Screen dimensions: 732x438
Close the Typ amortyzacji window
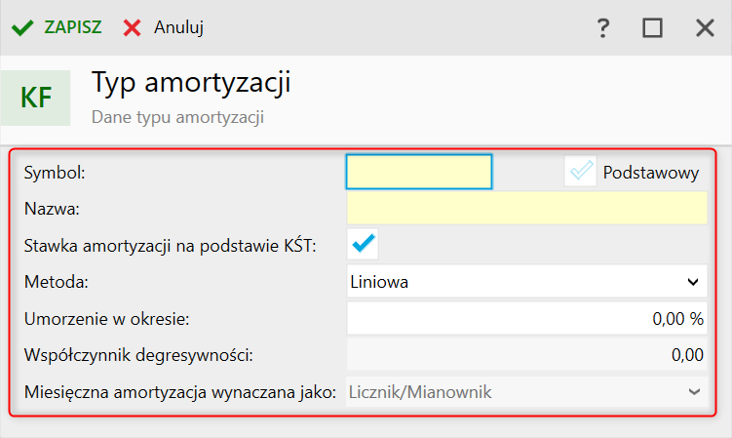705,28
